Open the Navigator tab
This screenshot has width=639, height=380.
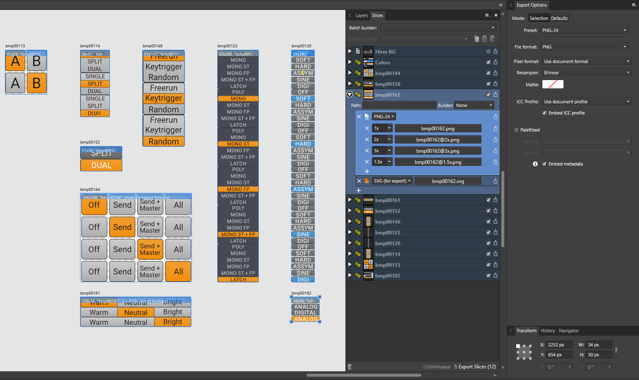tap(569, 331)
